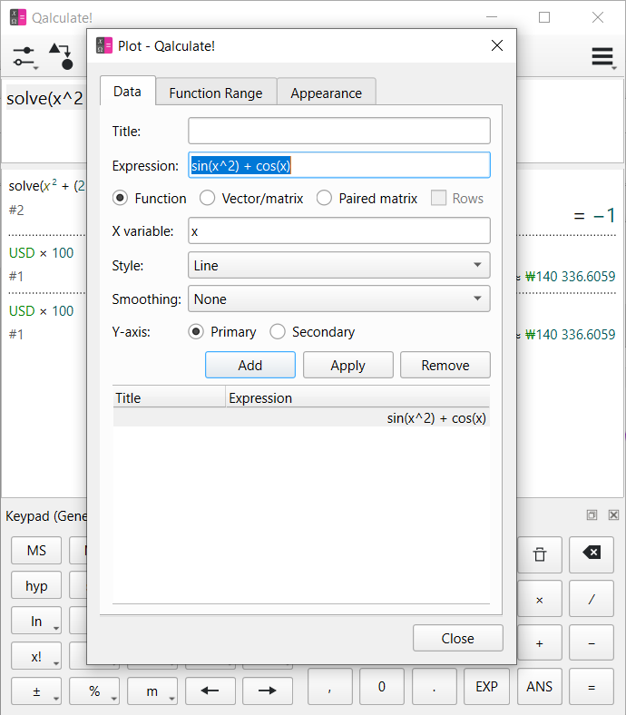Select the Secondary Y-axis radio button

coord(278,331)
